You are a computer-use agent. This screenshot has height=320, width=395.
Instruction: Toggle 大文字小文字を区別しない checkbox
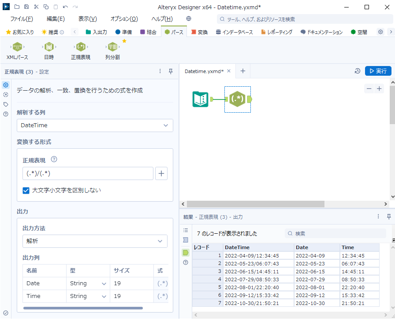(x=26, y=191)
